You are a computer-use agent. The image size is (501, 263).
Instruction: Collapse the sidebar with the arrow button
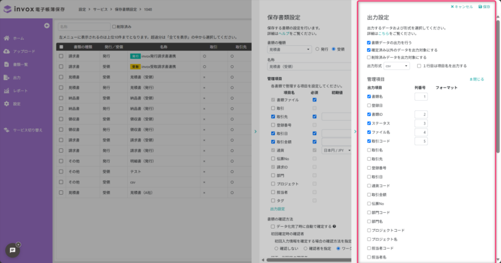click(46, 26)
